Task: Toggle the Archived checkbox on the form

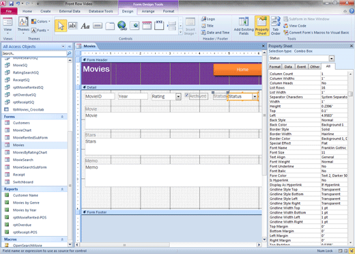Action: tap(186, 95)
